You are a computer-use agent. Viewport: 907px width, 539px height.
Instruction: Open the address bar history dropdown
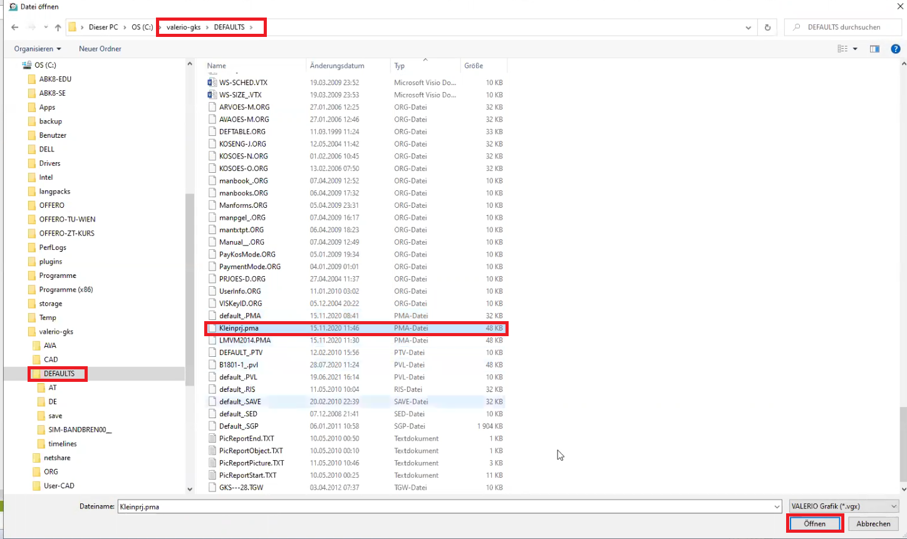click(x=748, y=28)
